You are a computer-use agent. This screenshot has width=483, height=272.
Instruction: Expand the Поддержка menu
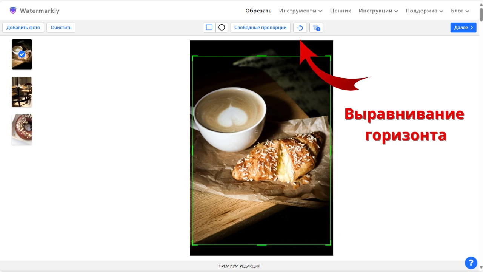tap(425, 11)
